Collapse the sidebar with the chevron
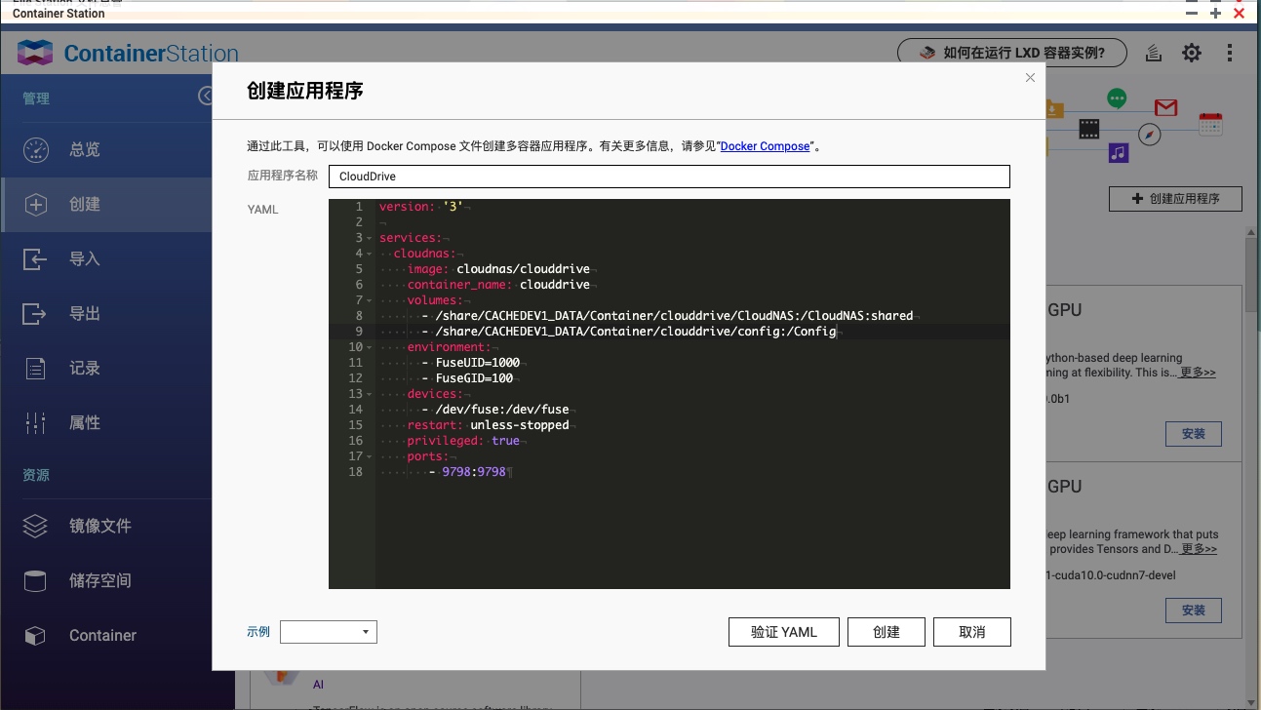The image size is (1261, 710). [206, 96]
